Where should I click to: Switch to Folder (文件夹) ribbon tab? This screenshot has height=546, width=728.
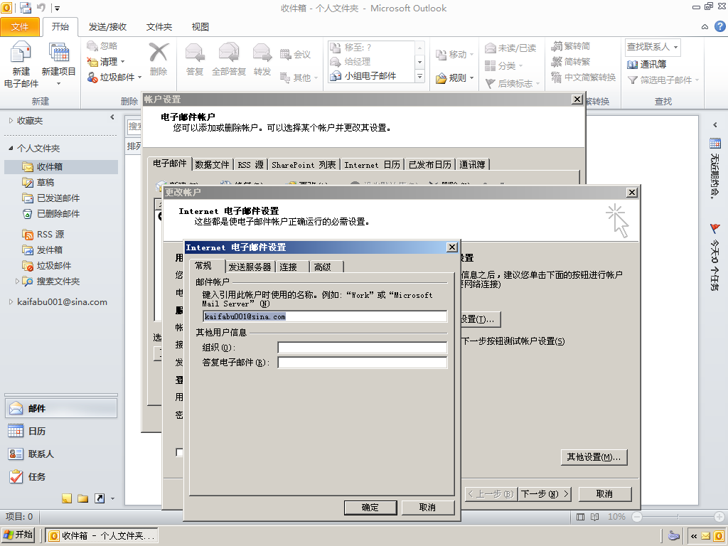click(x=159, y=27)
